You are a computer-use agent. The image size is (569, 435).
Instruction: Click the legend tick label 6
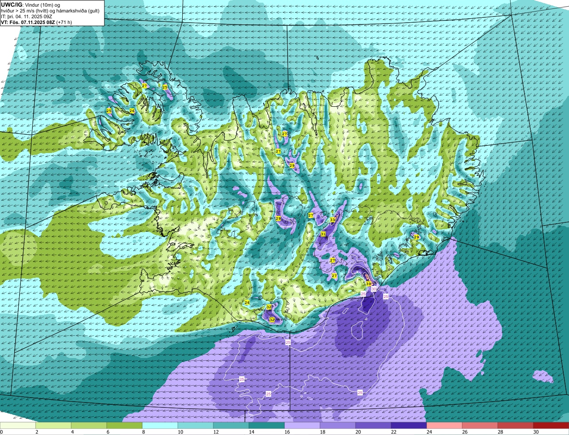coord(108,432)
